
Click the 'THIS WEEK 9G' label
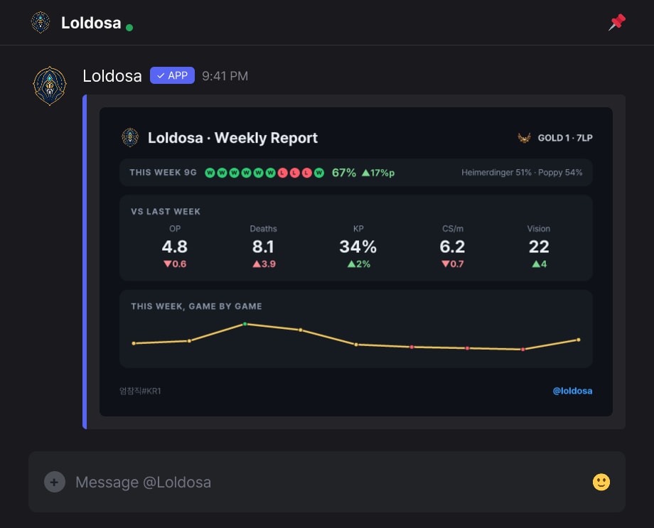tap(163, 172)
